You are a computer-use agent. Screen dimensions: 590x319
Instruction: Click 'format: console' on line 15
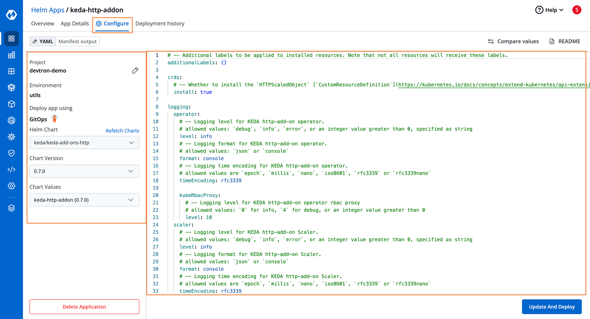point(201,159)
